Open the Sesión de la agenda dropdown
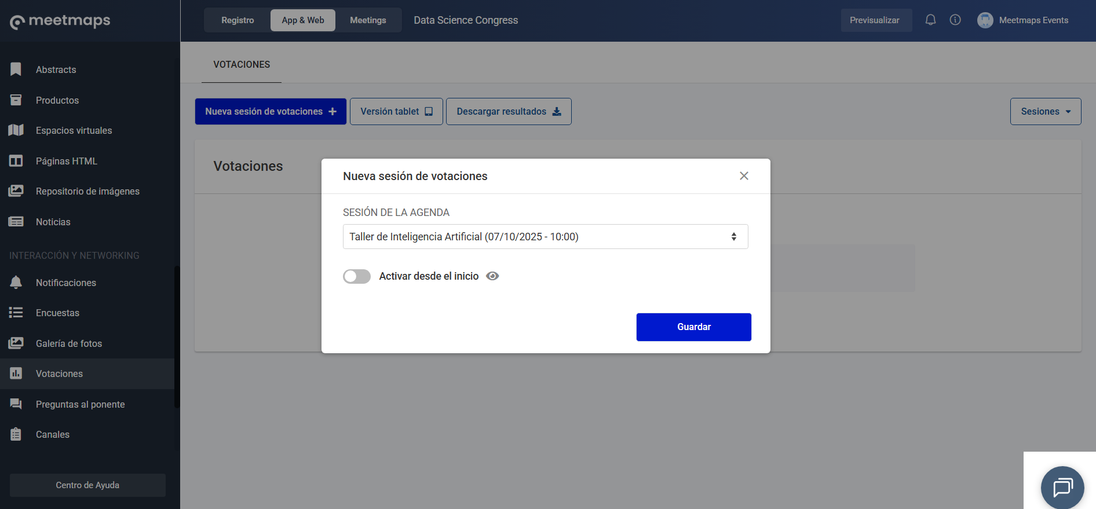1096x509 pixels. click(545, 237)
